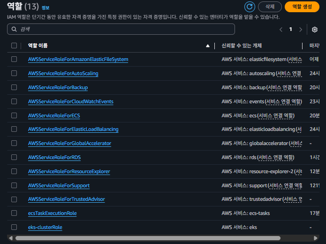Open AWSServiceRoleForElasticLoadBalancing role link
This screenshot has height=244, width=326.
point(73,129)
